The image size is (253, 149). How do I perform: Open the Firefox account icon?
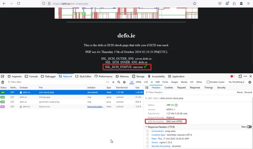click(x=227, y=3)
